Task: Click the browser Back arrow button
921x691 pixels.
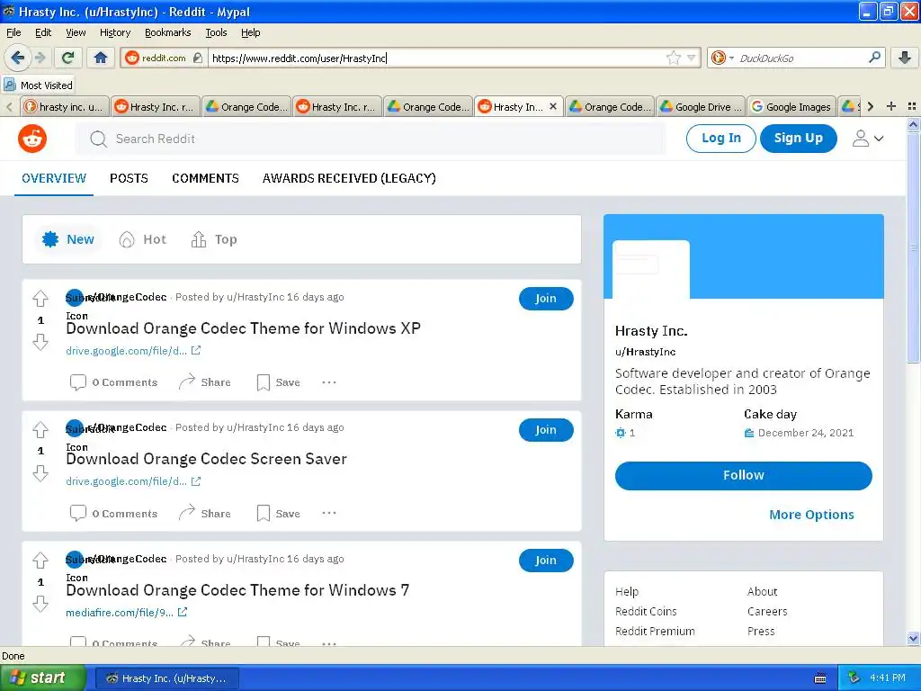Action: click(18, 58)
